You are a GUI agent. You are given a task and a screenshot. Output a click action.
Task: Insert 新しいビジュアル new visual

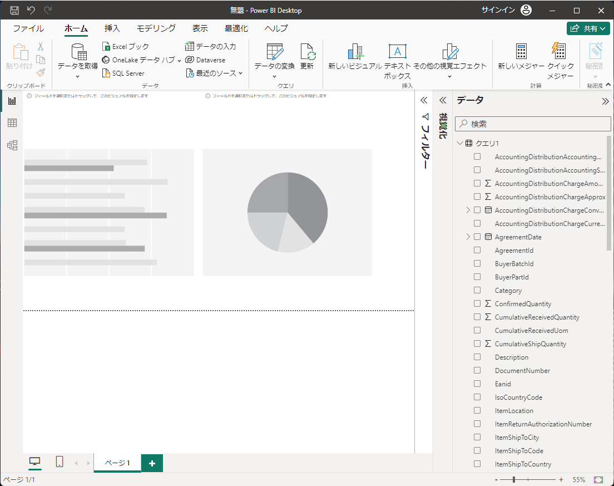[355, 52]
